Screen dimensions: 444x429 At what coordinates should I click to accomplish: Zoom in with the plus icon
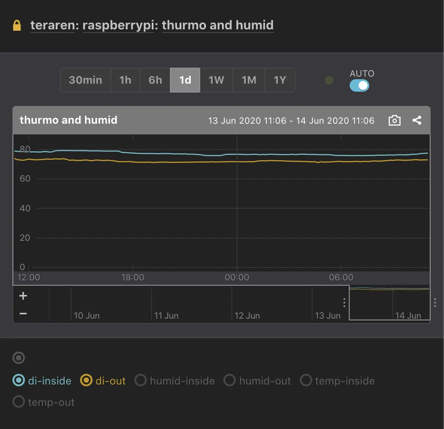[x=23, y=296]
